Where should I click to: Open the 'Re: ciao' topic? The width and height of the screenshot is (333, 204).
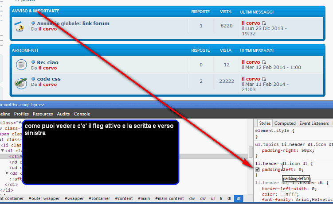[47, 62]
